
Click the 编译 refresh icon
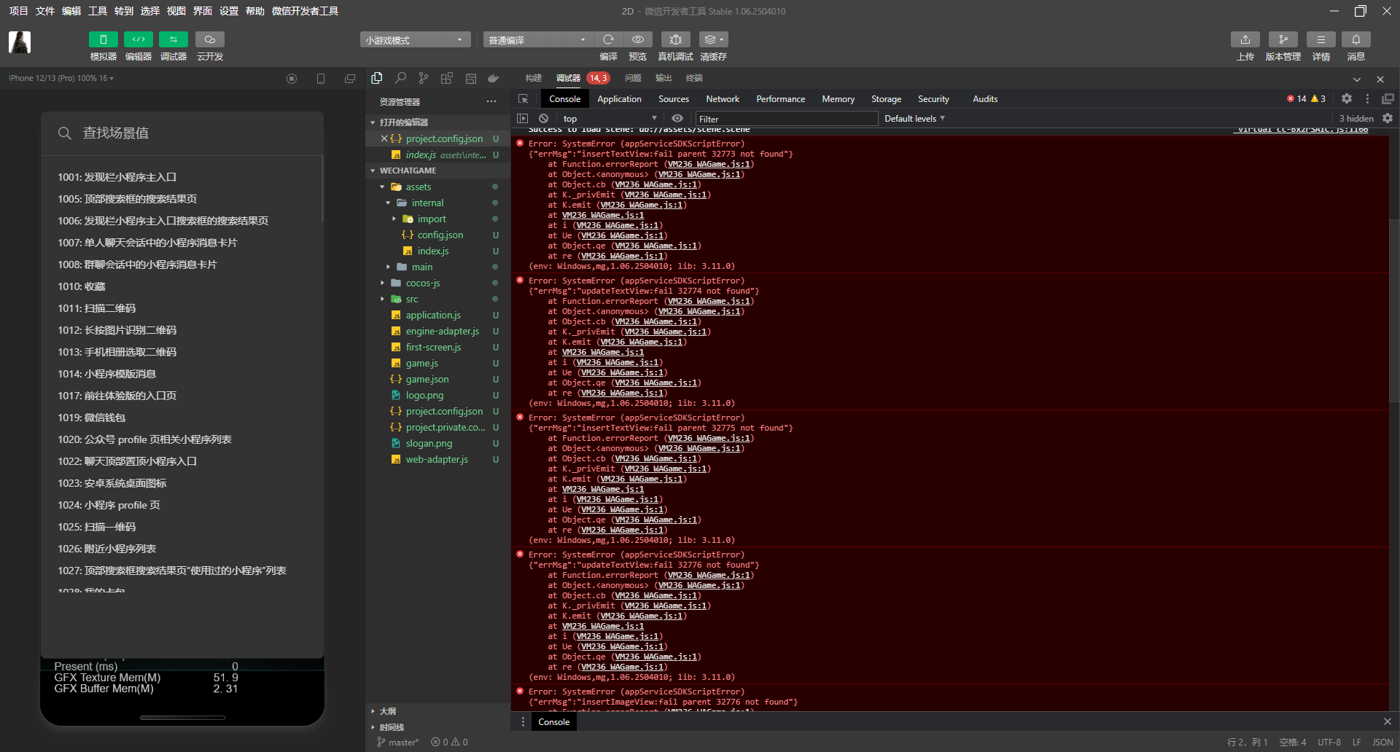[608, 39]
